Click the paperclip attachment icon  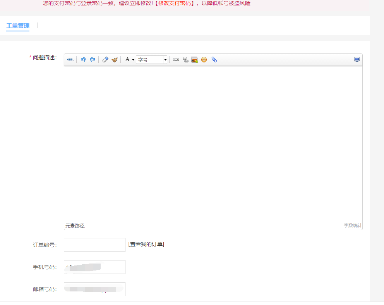coord(214,60)
